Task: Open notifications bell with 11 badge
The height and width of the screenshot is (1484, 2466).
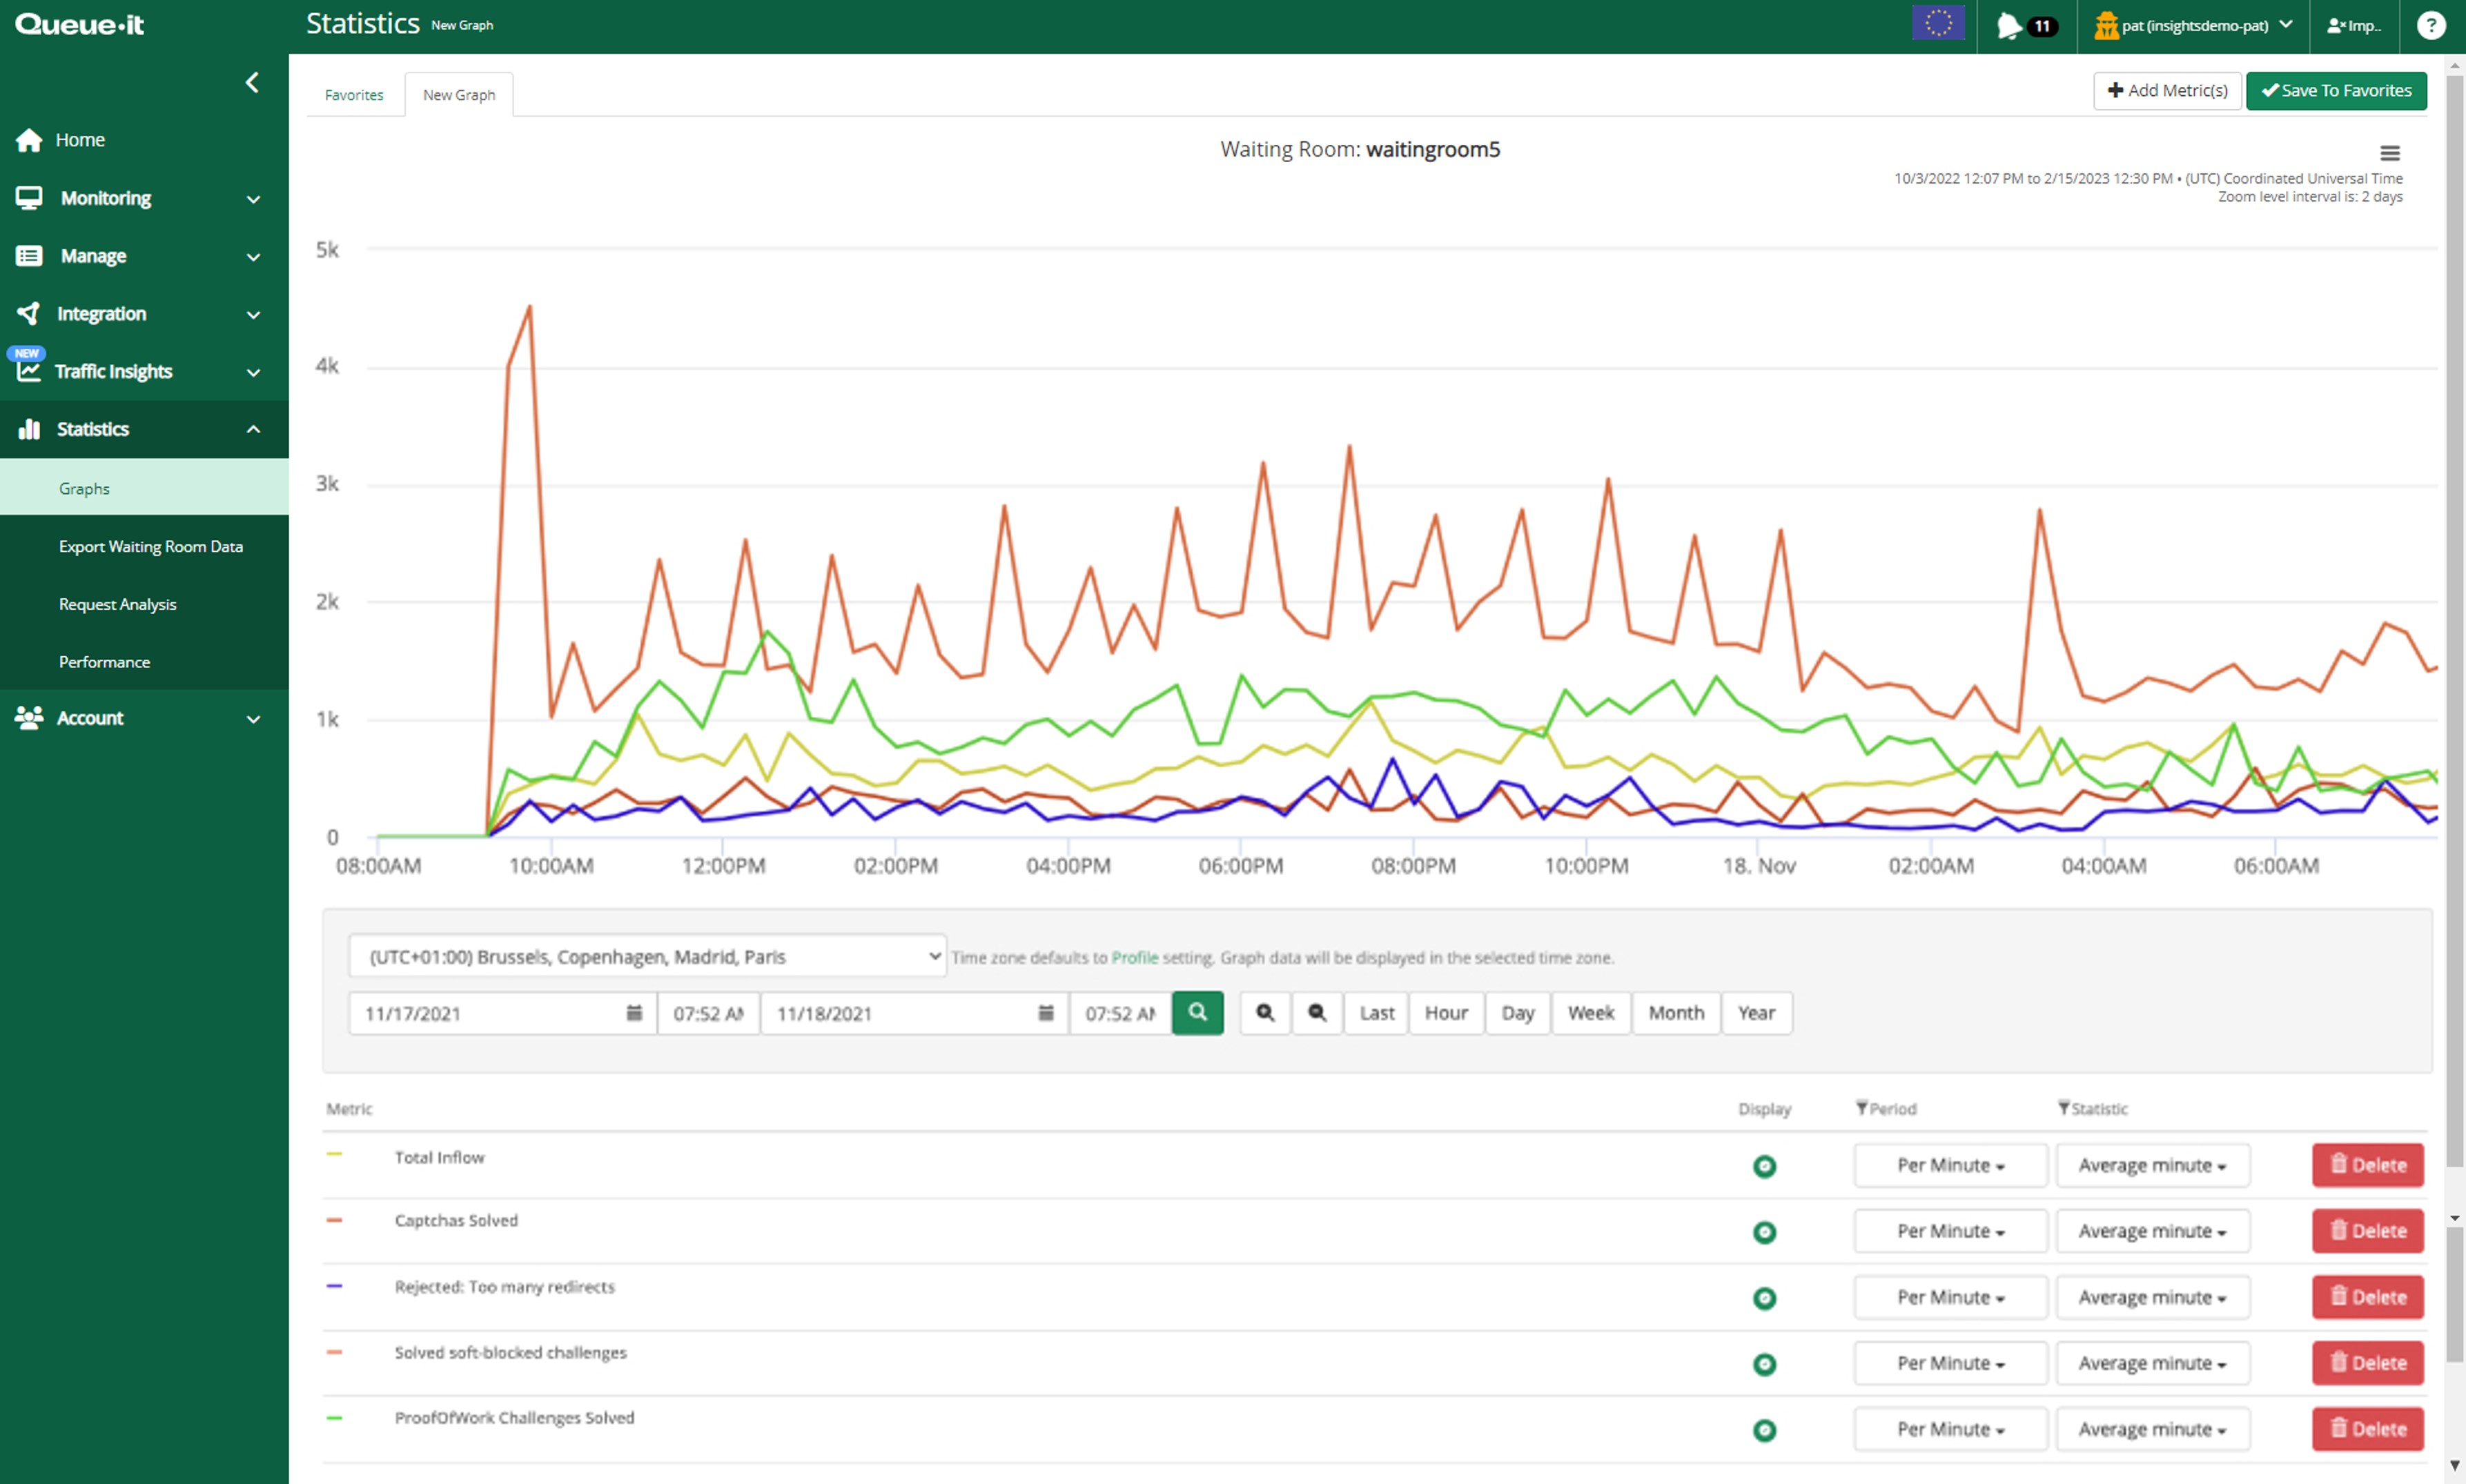Action: tap(2027, 26)
